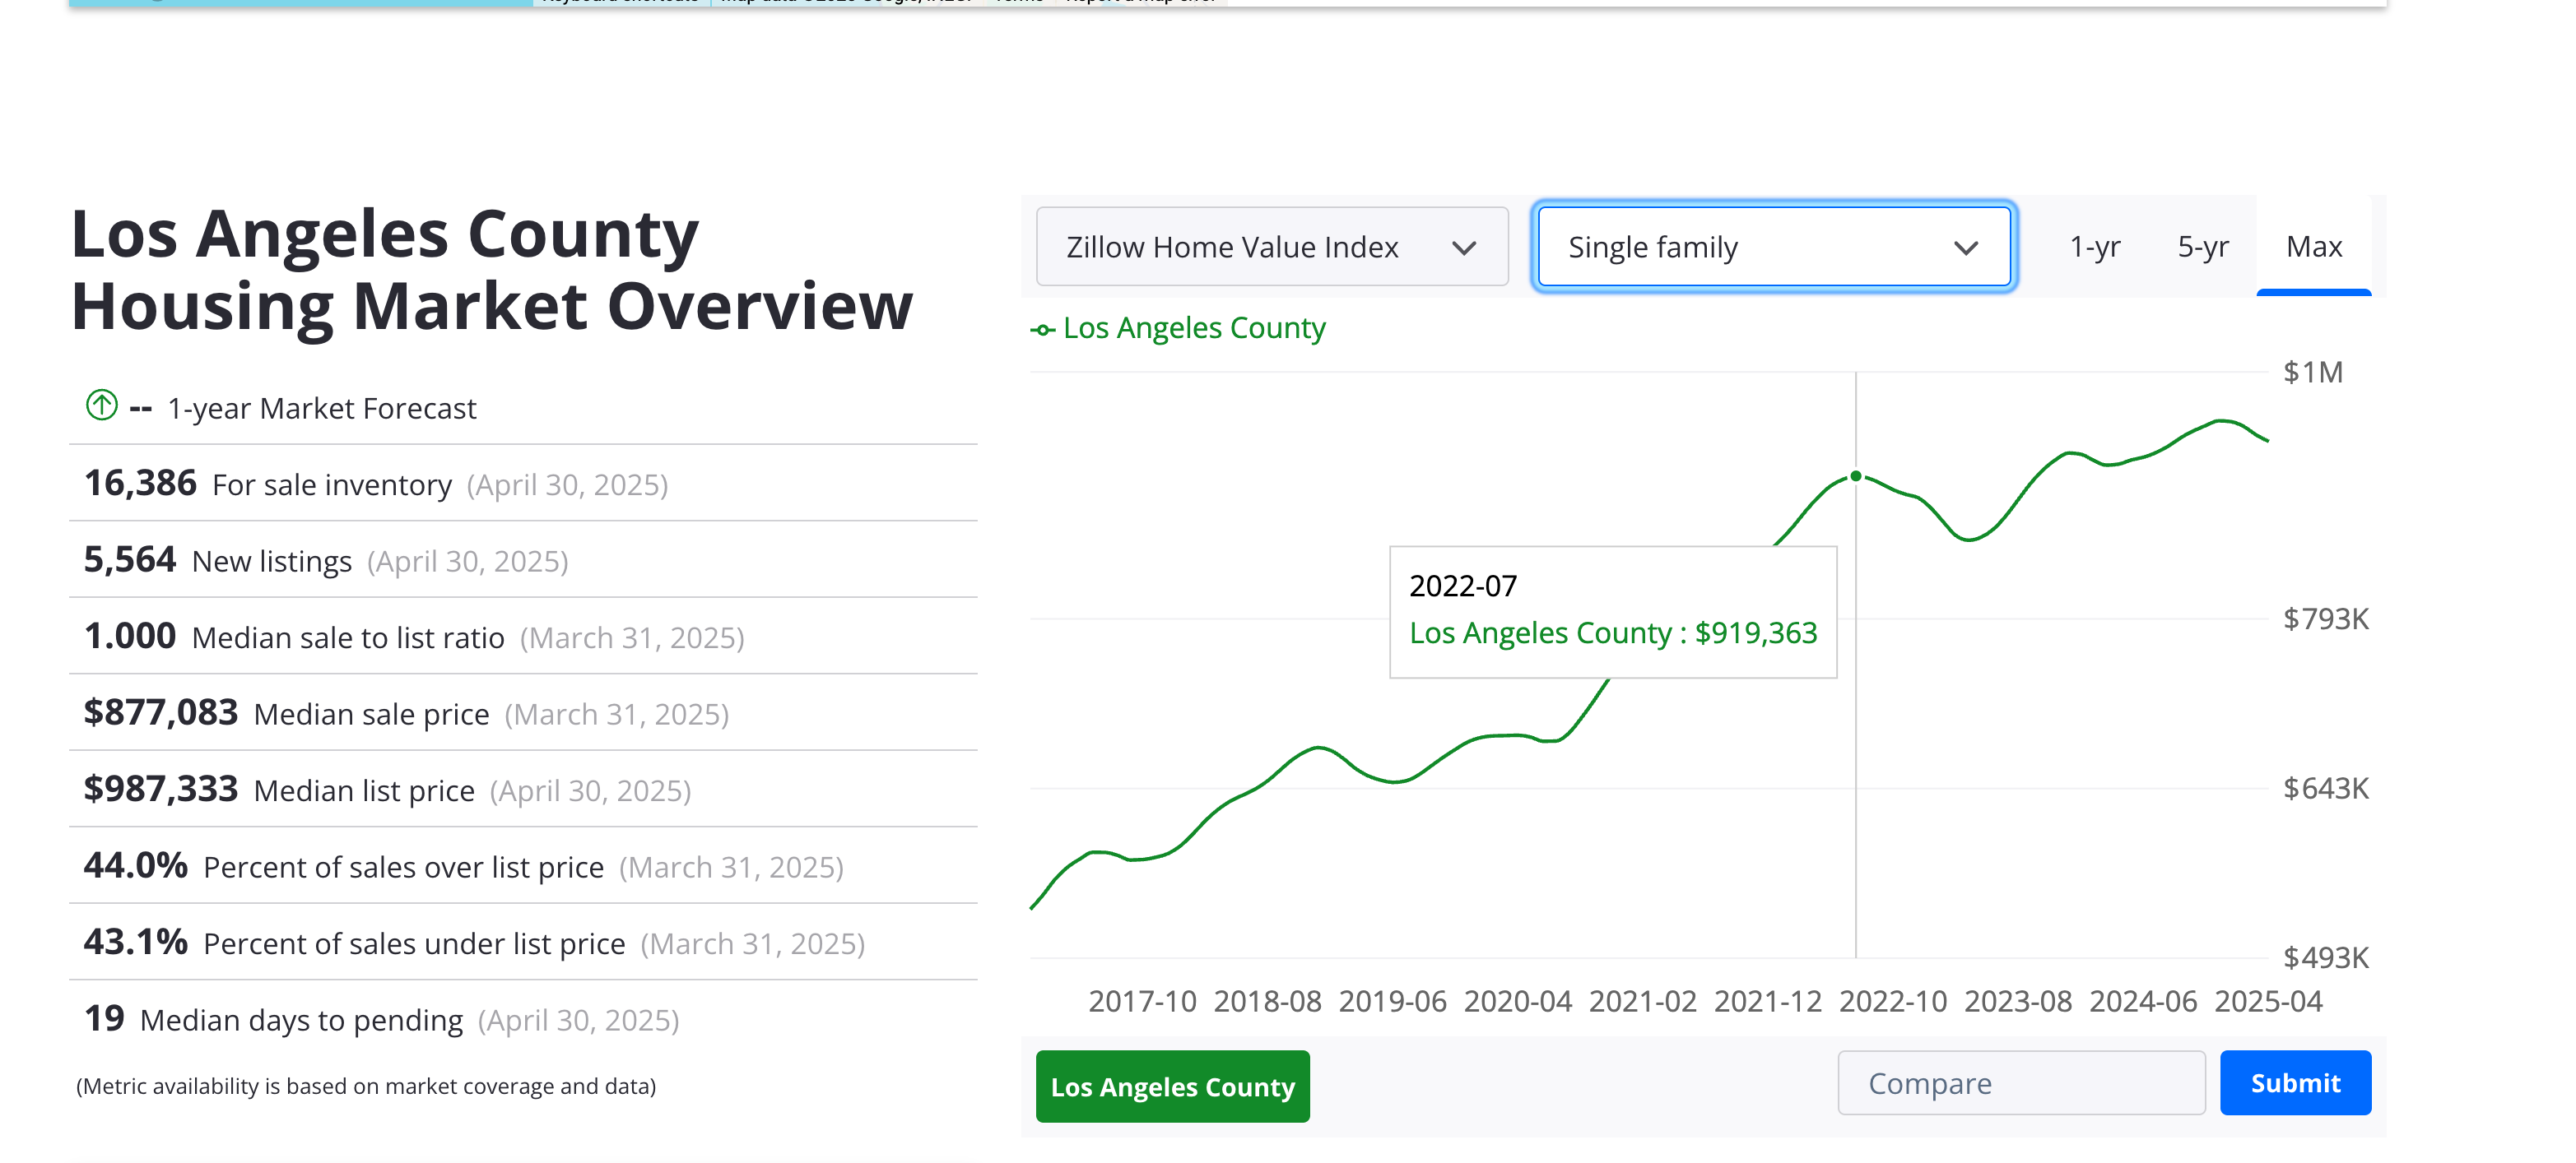Click the $877,083 Median sale price row
The image size is (2576, 1163).
[406, 713]
